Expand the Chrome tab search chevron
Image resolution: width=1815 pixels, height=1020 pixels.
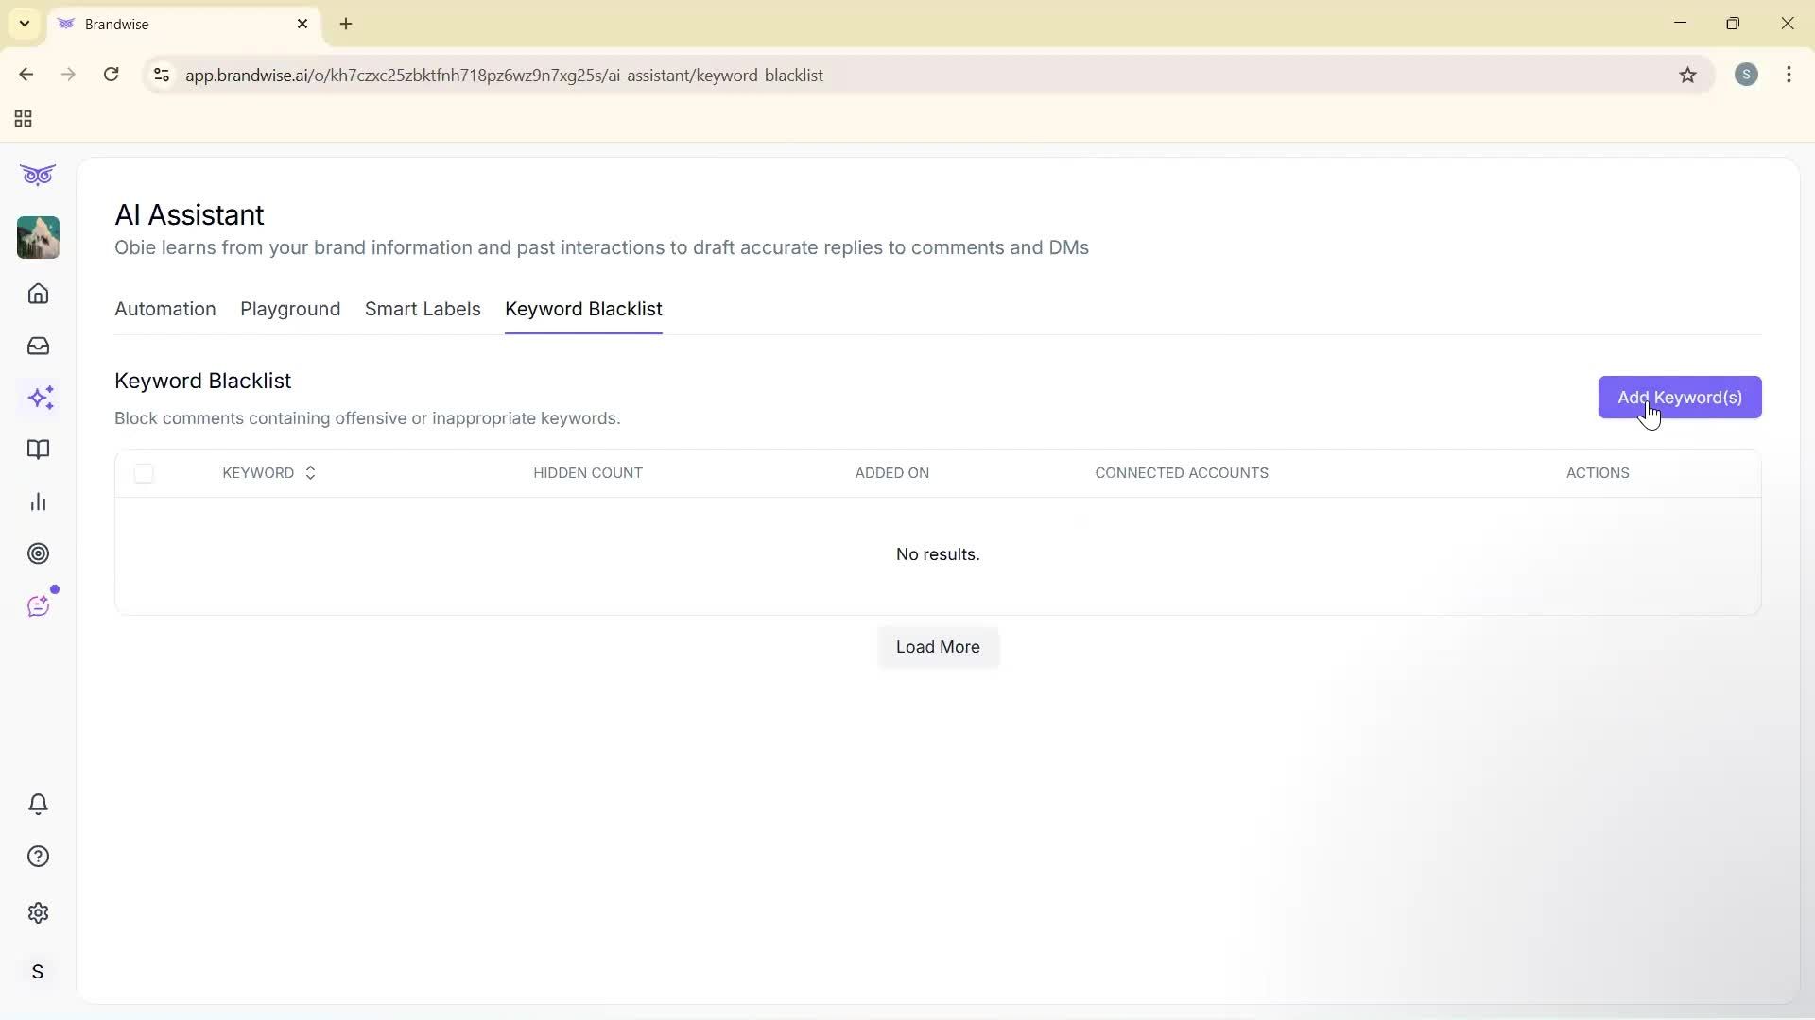coord(24,24)
